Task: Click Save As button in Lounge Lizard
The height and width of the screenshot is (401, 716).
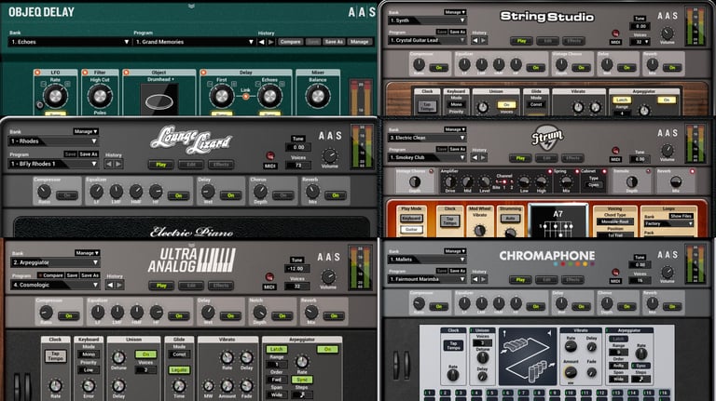Action: 89,154
